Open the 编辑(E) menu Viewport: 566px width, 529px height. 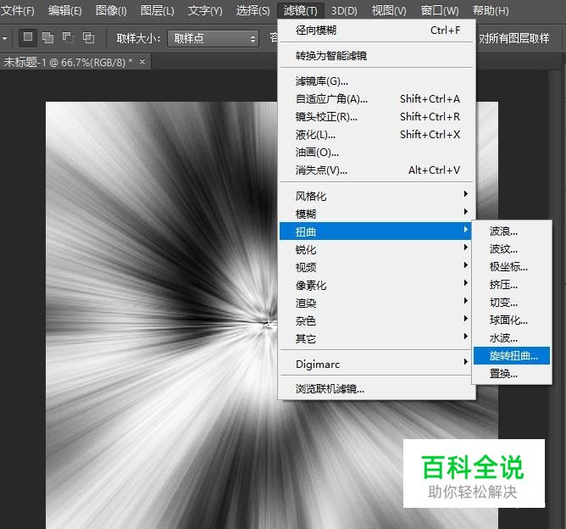[x=65, y=10]
